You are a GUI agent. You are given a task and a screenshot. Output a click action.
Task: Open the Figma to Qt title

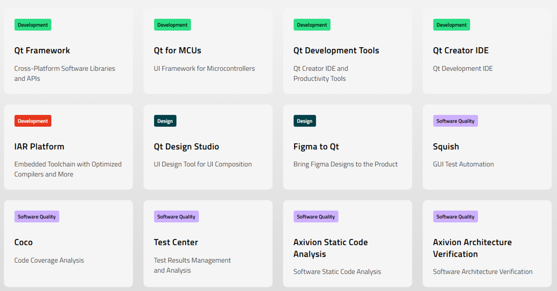coord(316,146)
